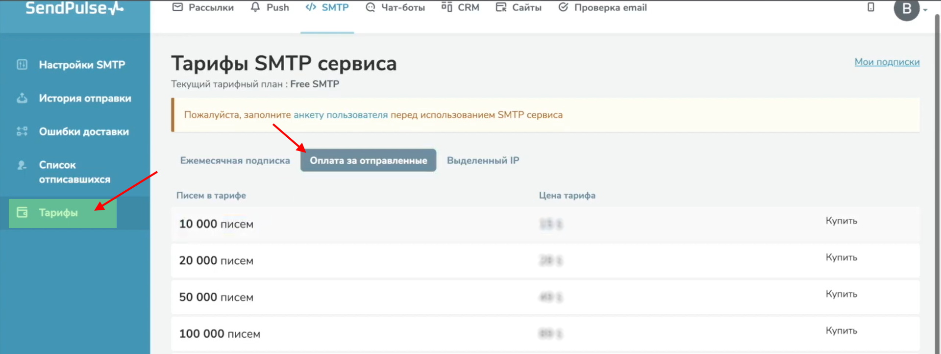
Task: Click the unsubscribed list icon
Action: (x=22, y=165)
